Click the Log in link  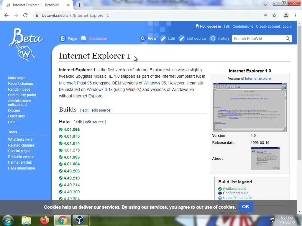(x=287, y=26)
